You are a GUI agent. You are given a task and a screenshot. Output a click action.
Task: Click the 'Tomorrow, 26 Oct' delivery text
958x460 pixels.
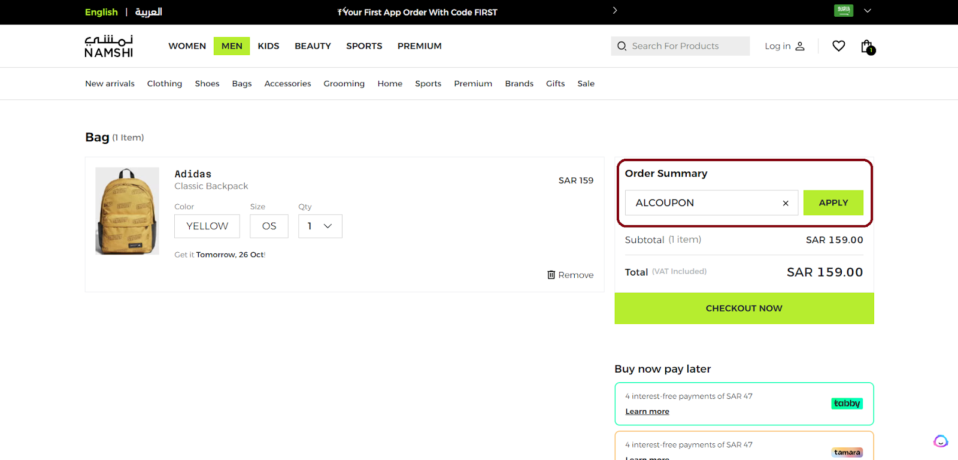[230, 255]
